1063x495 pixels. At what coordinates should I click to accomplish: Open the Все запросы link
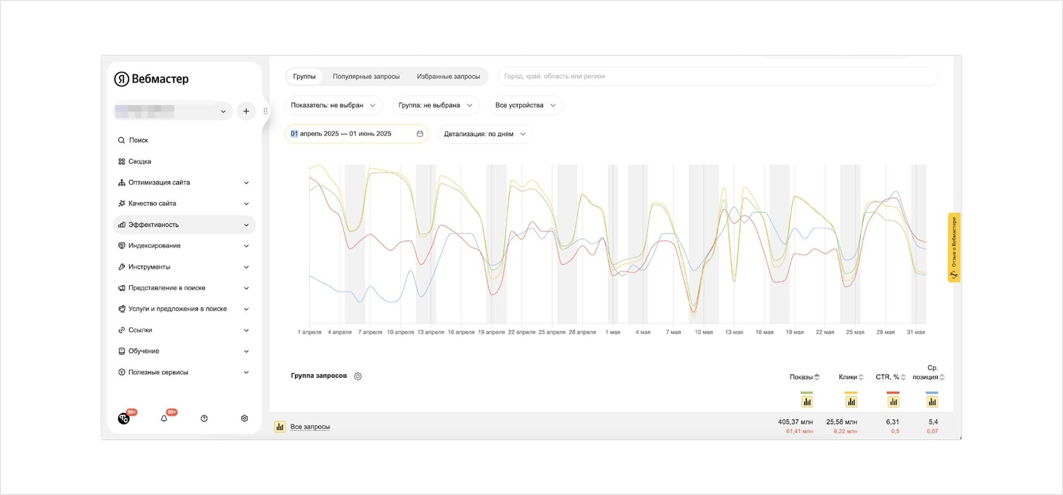(x=310, y=427)
